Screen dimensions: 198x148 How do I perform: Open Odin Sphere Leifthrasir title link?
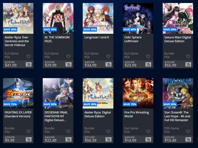coord(133,39)
